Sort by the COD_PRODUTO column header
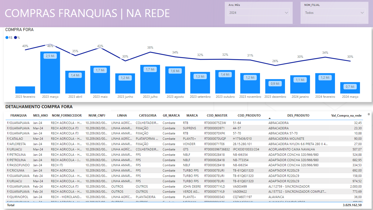The height and width of the screenshot is (210, 373). click(249, 116)
